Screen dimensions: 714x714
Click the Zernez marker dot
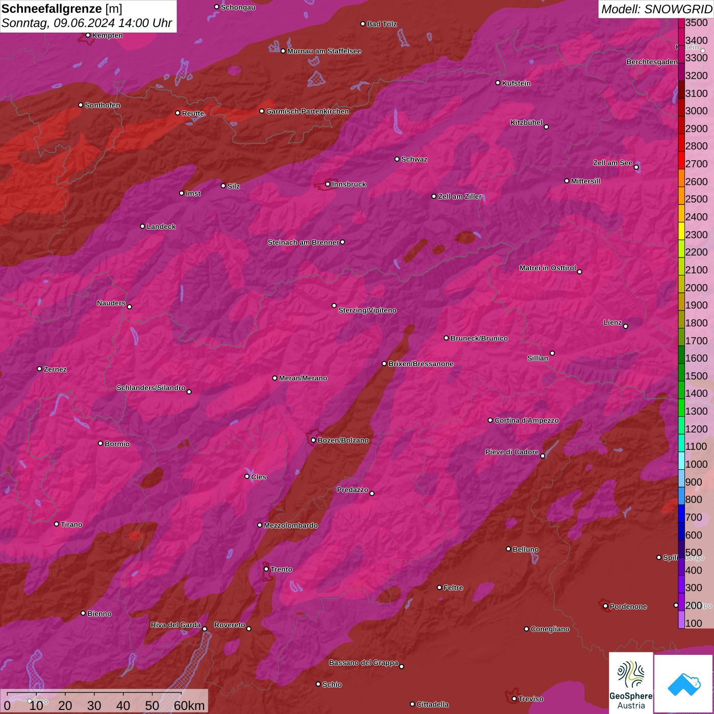39,369
